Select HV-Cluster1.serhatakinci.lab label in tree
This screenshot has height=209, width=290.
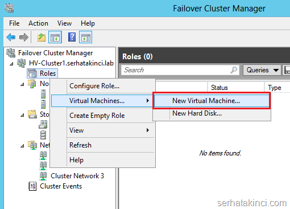71,63
